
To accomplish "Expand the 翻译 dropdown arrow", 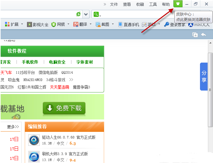I will pos(90,24).
